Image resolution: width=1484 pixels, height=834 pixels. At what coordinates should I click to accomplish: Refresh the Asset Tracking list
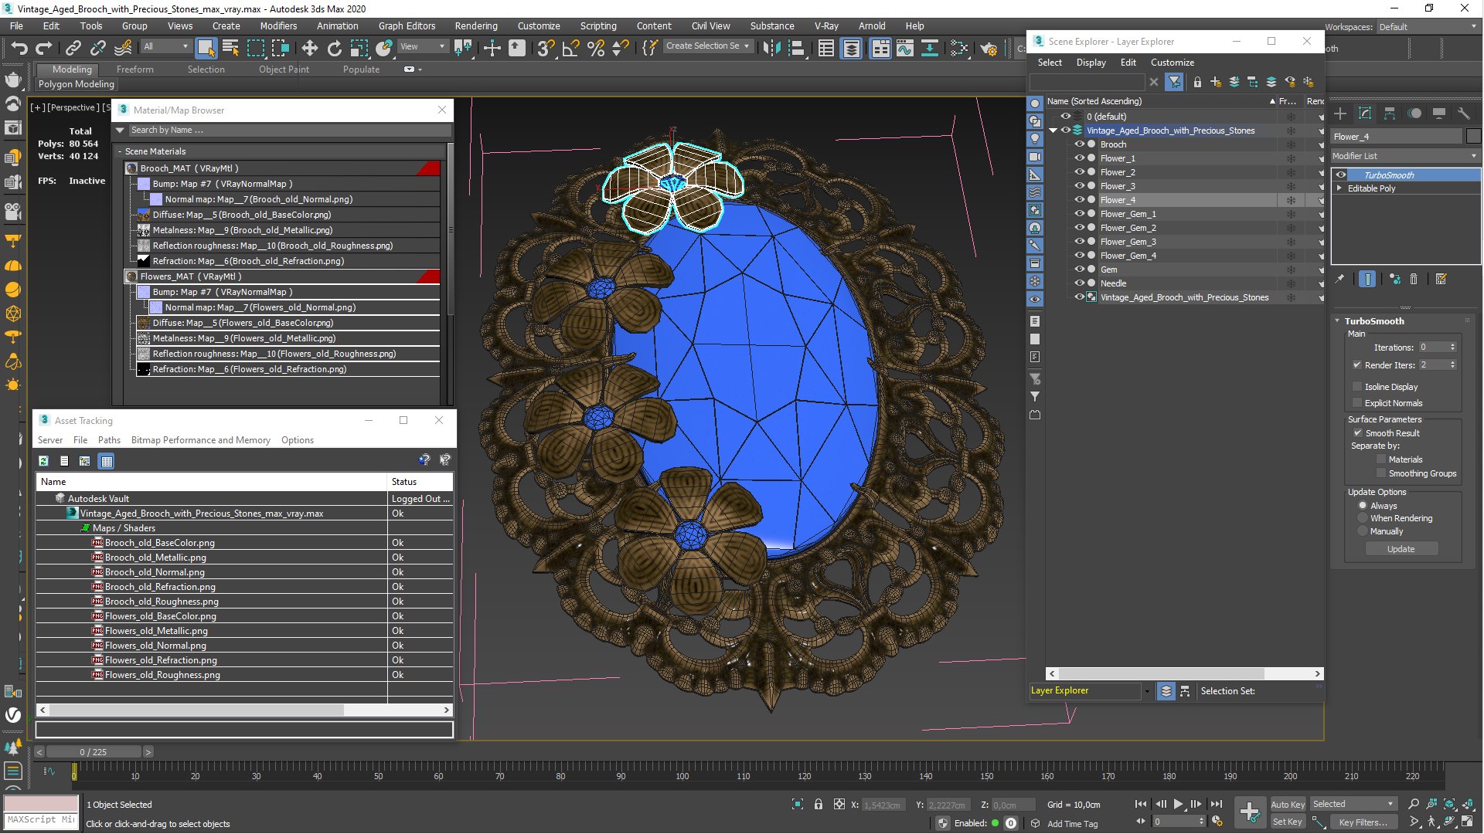click(44, 461)
